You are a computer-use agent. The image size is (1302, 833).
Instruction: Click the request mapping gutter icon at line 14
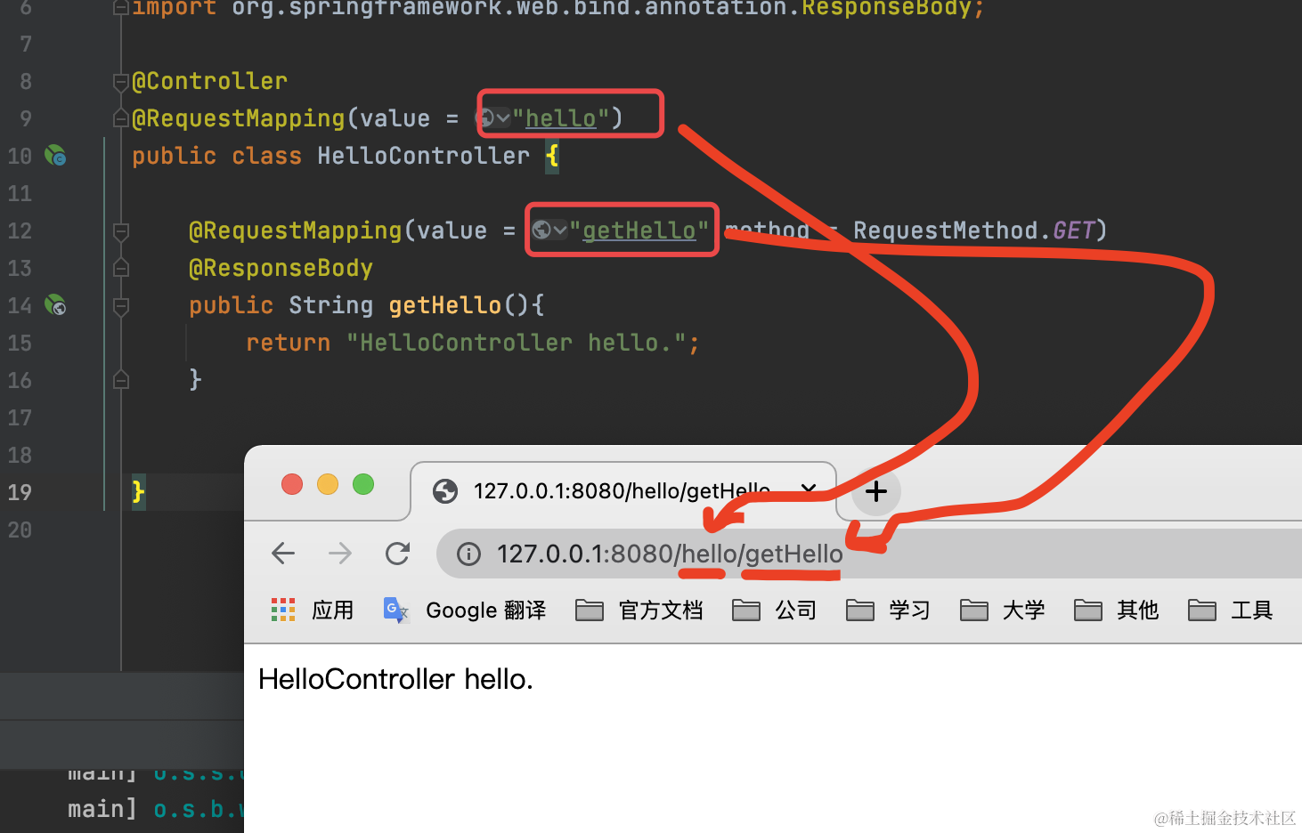point(55,305)
